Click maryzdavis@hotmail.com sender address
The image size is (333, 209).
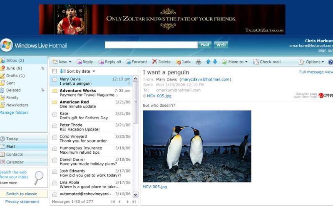(x=205, y=79)
